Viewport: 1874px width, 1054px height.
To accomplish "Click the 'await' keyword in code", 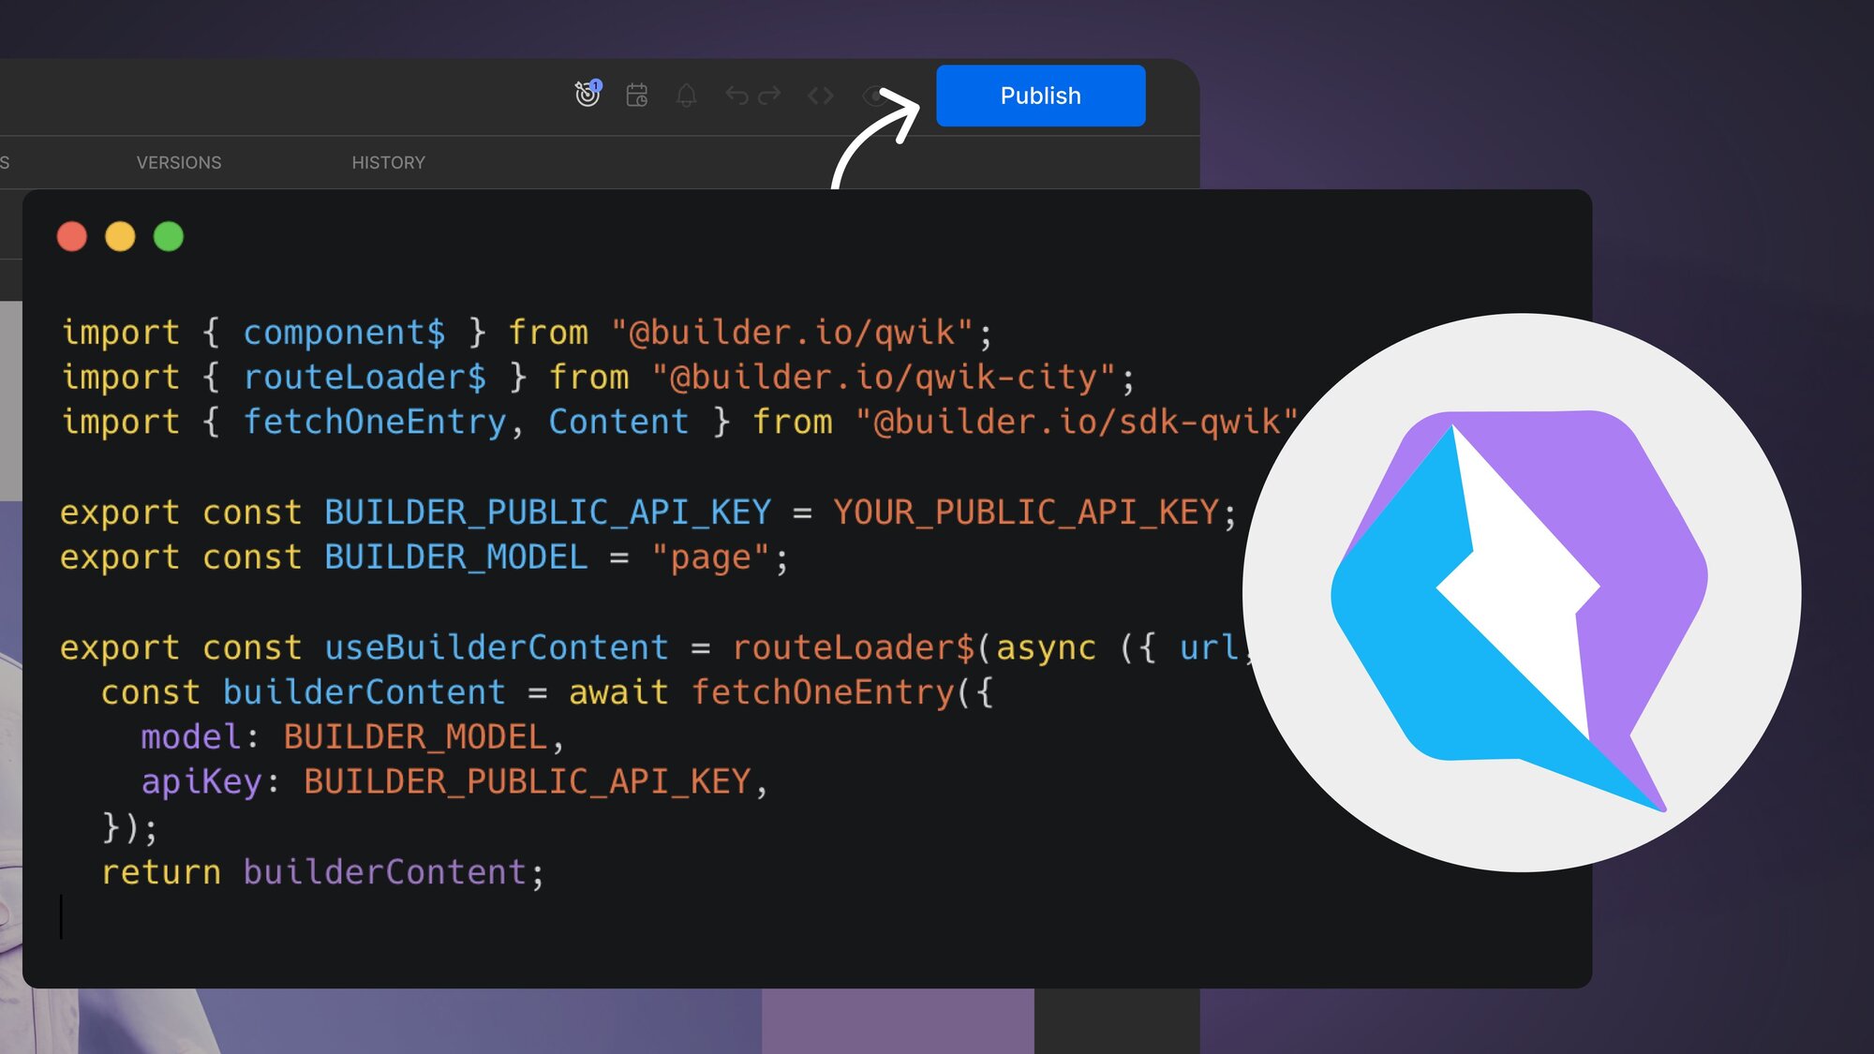I will tap(618, 692).
